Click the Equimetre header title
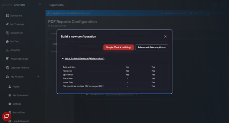This screenshot has height=123, width=229. [57, 5]
